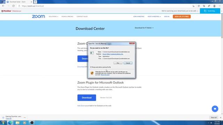Open Plans & Pricing page

point(67,17)
